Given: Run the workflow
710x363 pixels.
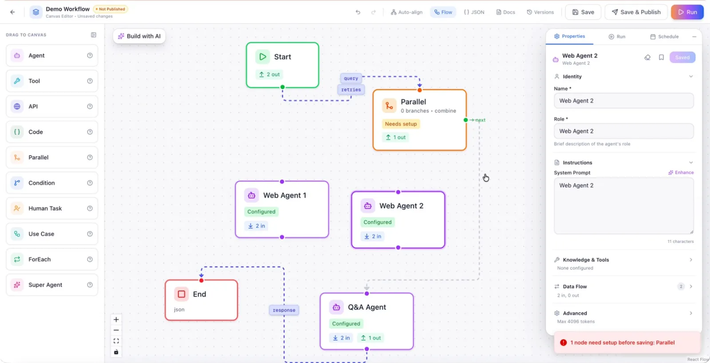Looking at the screenshot, I should tap(687, 12).
